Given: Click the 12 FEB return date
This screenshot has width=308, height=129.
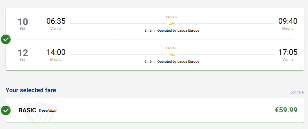Looking at the screenshot, I should coord(23,54).
